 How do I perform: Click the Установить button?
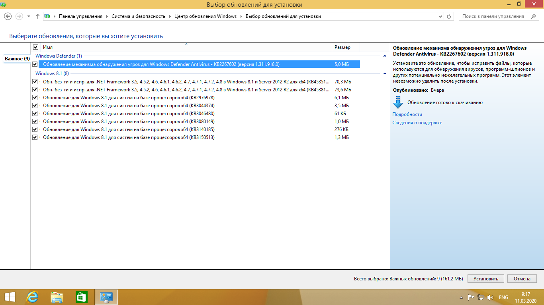[x=485, y=279]
